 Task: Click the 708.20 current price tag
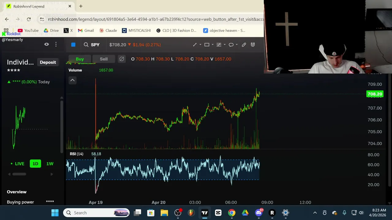pyautogui.click(x=375, y=94)
